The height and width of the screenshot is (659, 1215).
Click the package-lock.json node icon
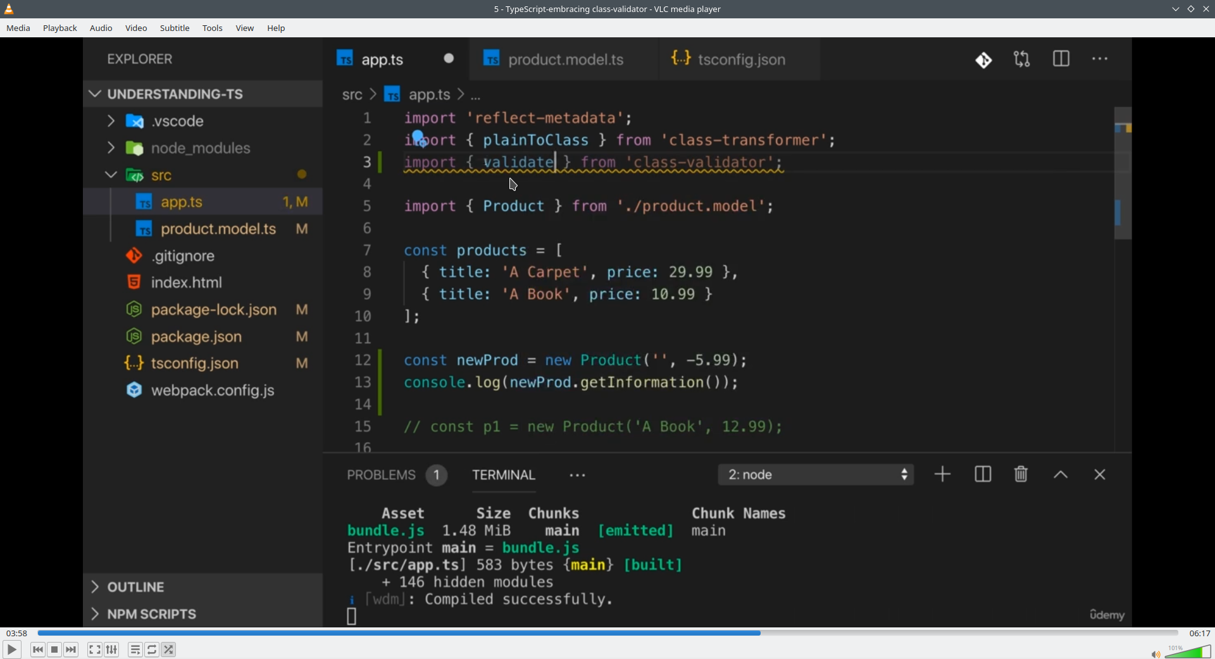coord(134,310)
